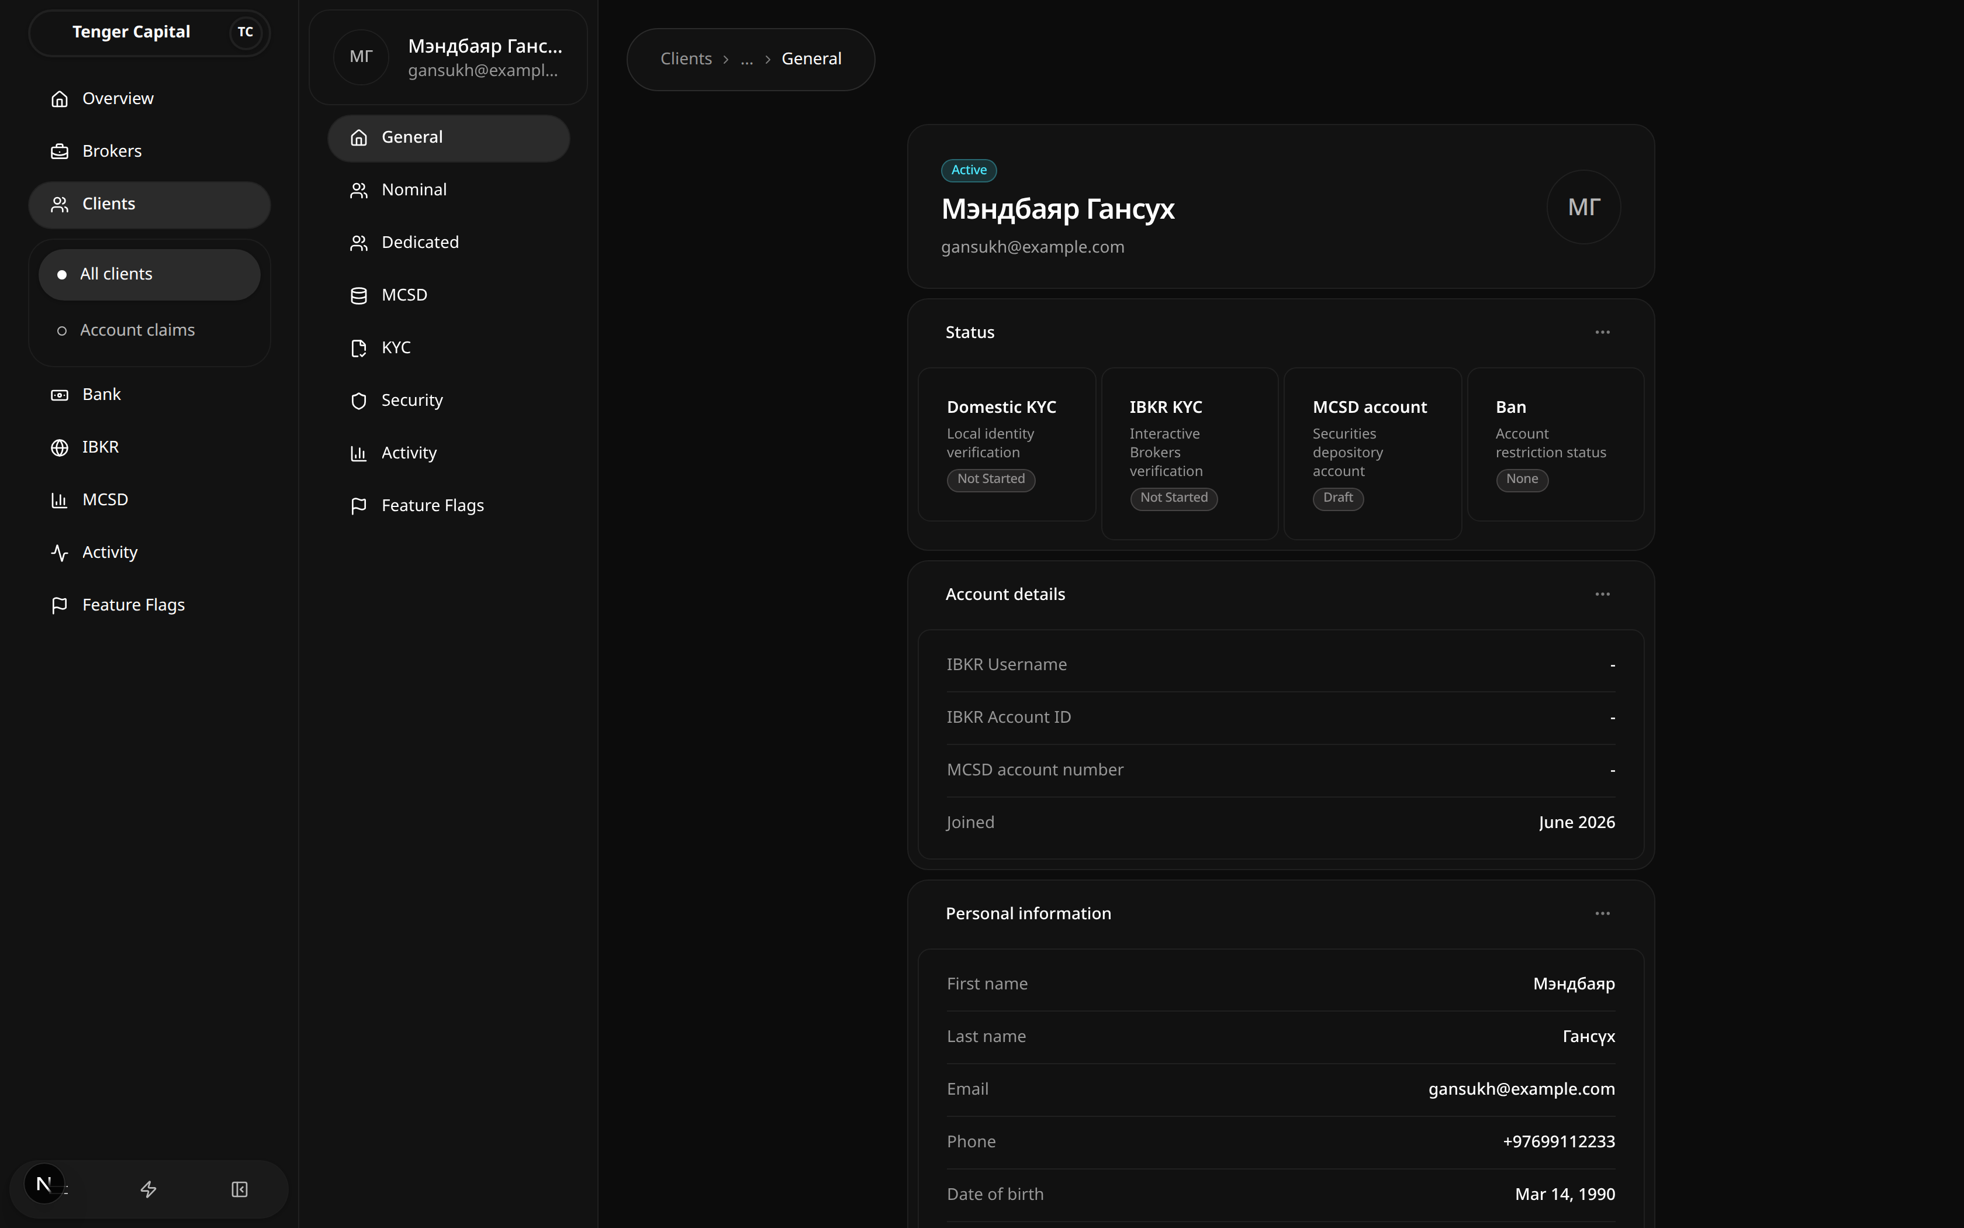The image size is (1964, 1228).
Task: Click email gansukh@example.com in Personal information
Action: (1522, 1089)
